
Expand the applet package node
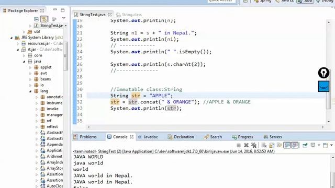coord(30,67)
